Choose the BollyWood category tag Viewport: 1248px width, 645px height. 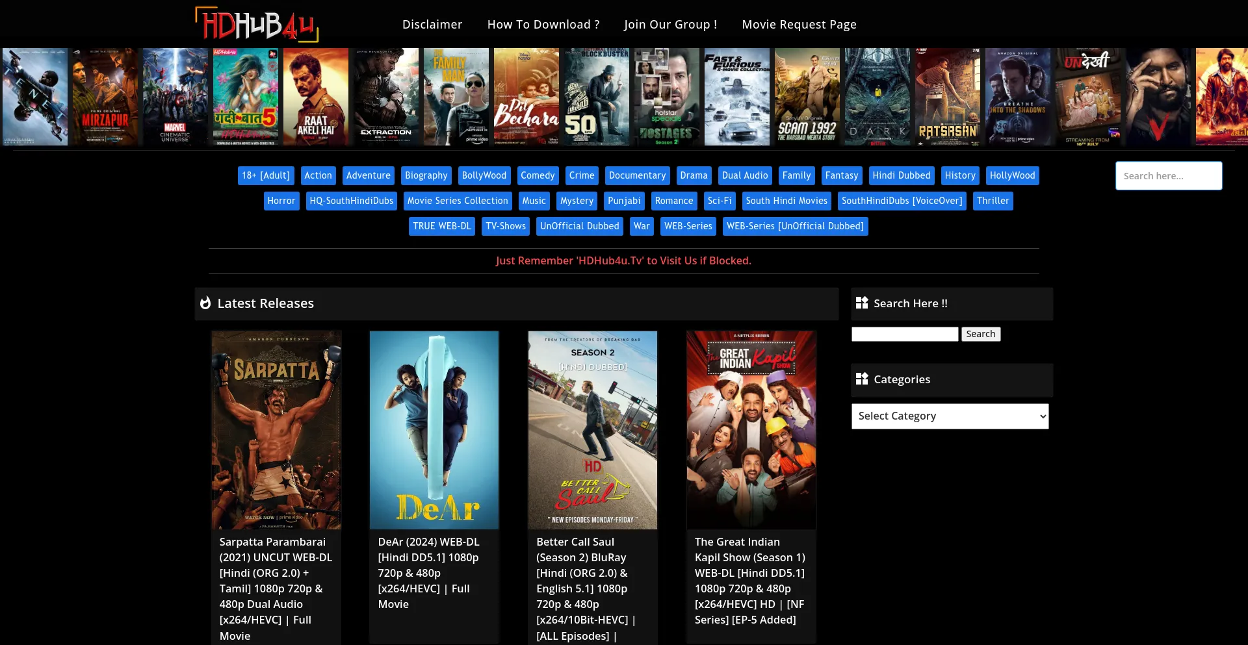tap(484, 175)
